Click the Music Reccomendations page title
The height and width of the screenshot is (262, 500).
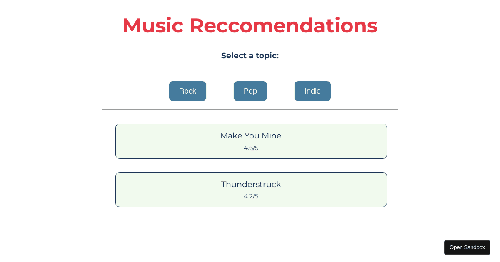click(x=250, y=25)
